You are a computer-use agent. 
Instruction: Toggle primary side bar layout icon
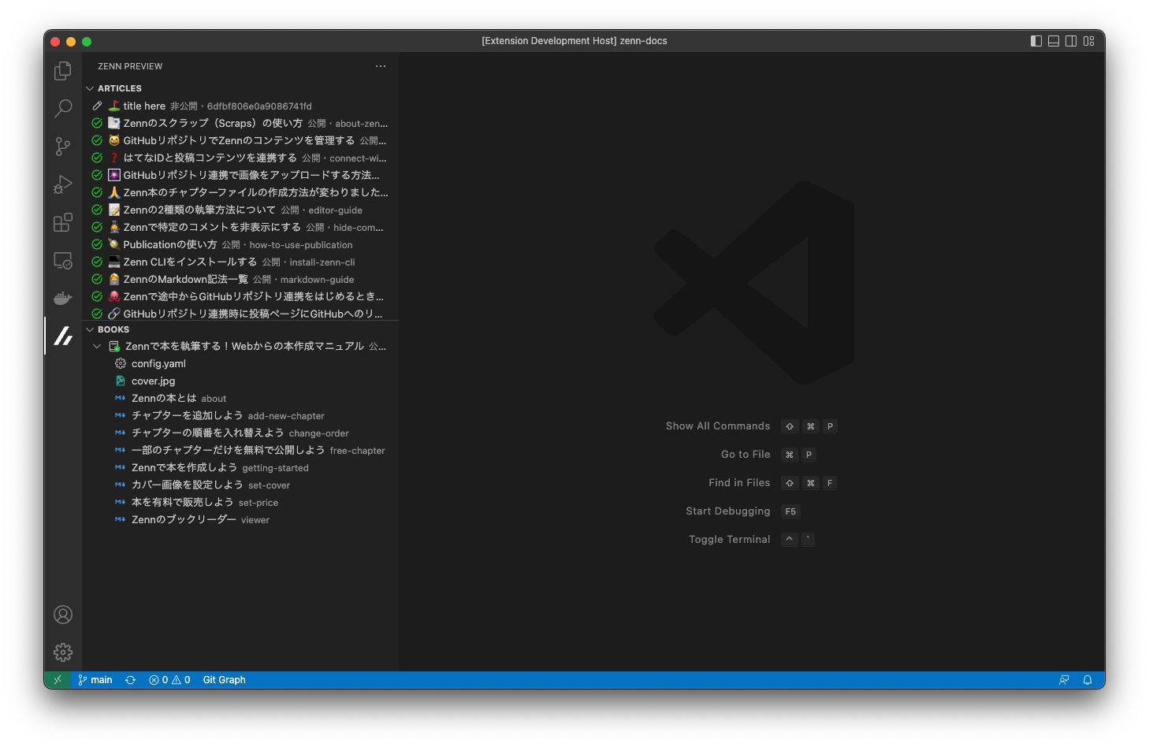click(x=1036, y=41)
